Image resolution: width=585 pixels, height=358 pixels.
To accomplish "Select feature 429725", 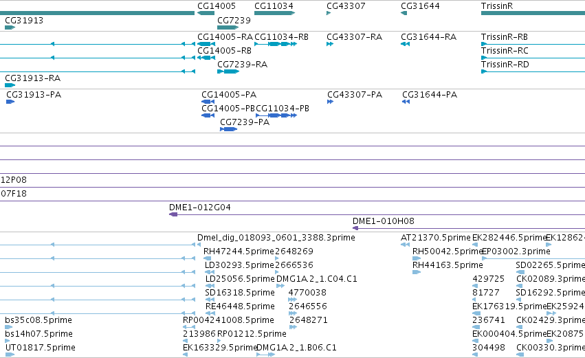I will pyautogui.click(x=475, y=286).
